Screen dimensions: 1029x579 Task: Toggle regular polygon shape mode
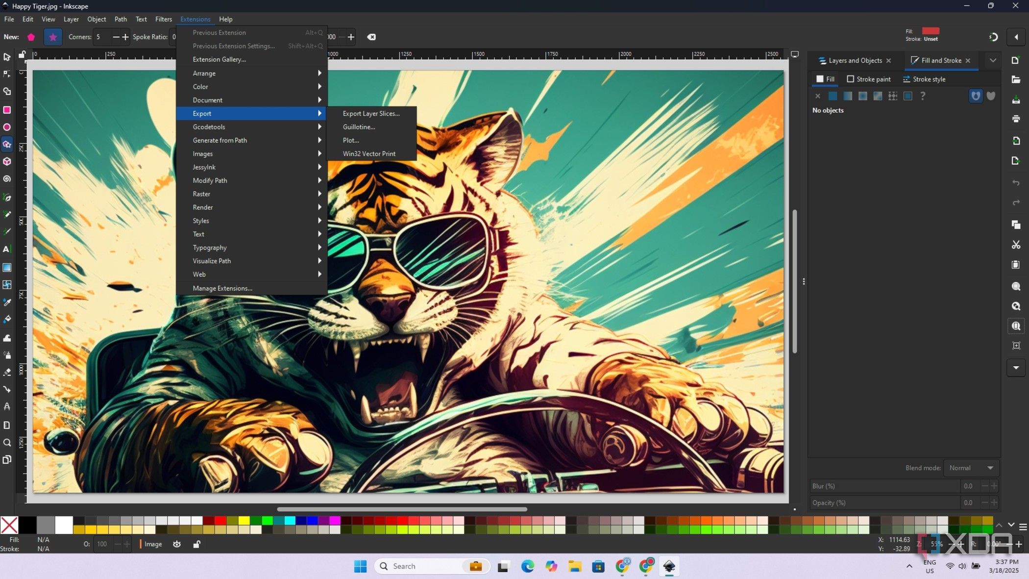point(31,37)
